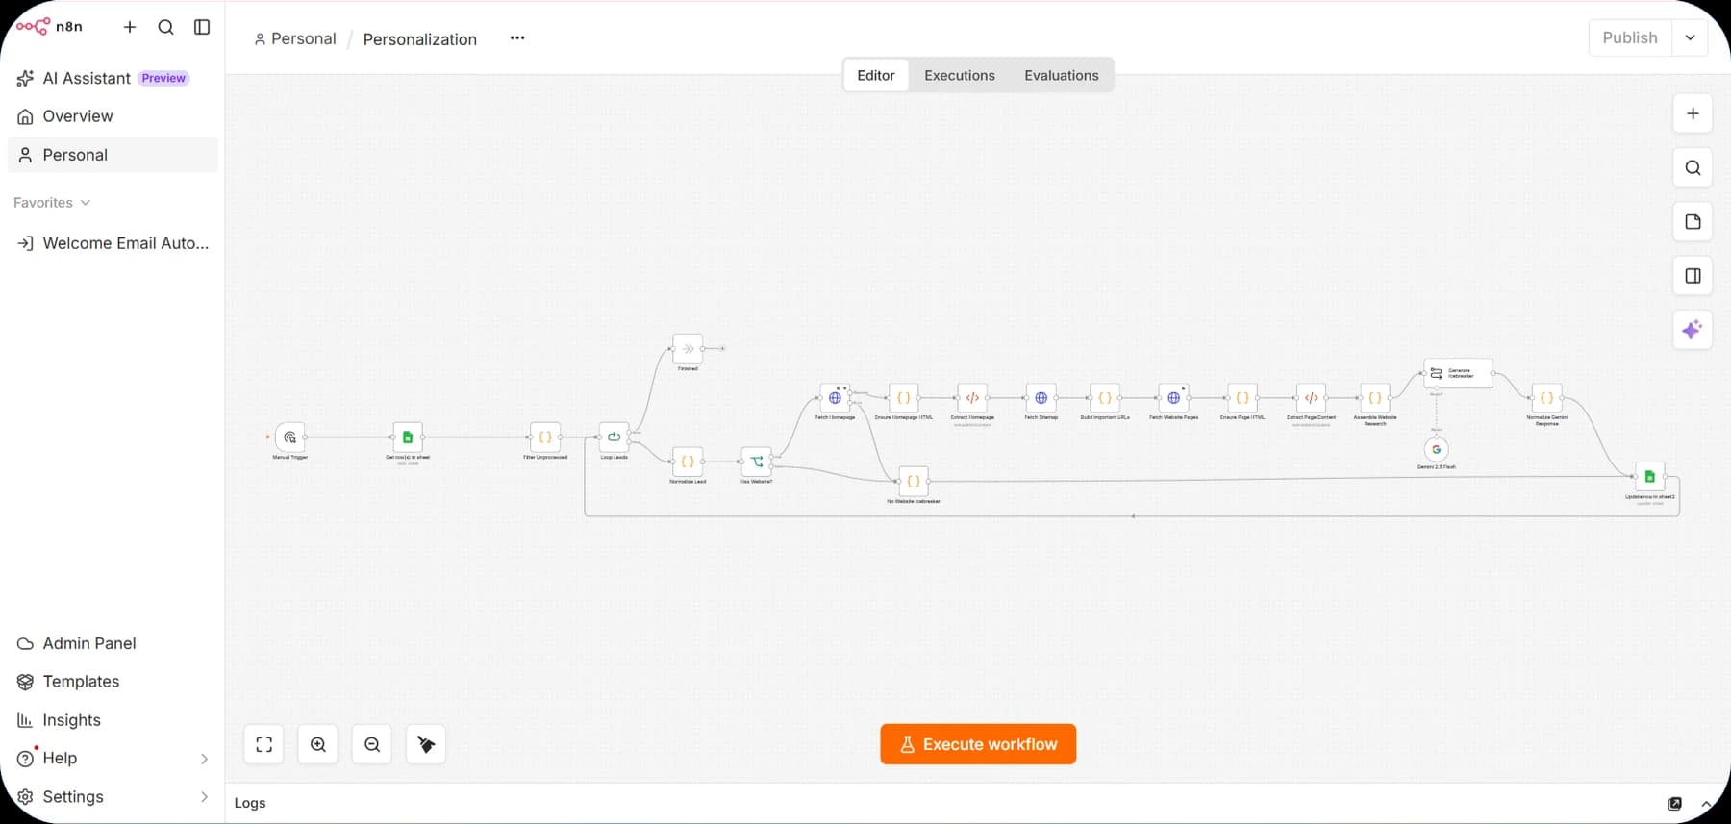Screen dimensions: 1731x824
Task: Open the Publish dropdown arrow
Action: (1690, 37)
